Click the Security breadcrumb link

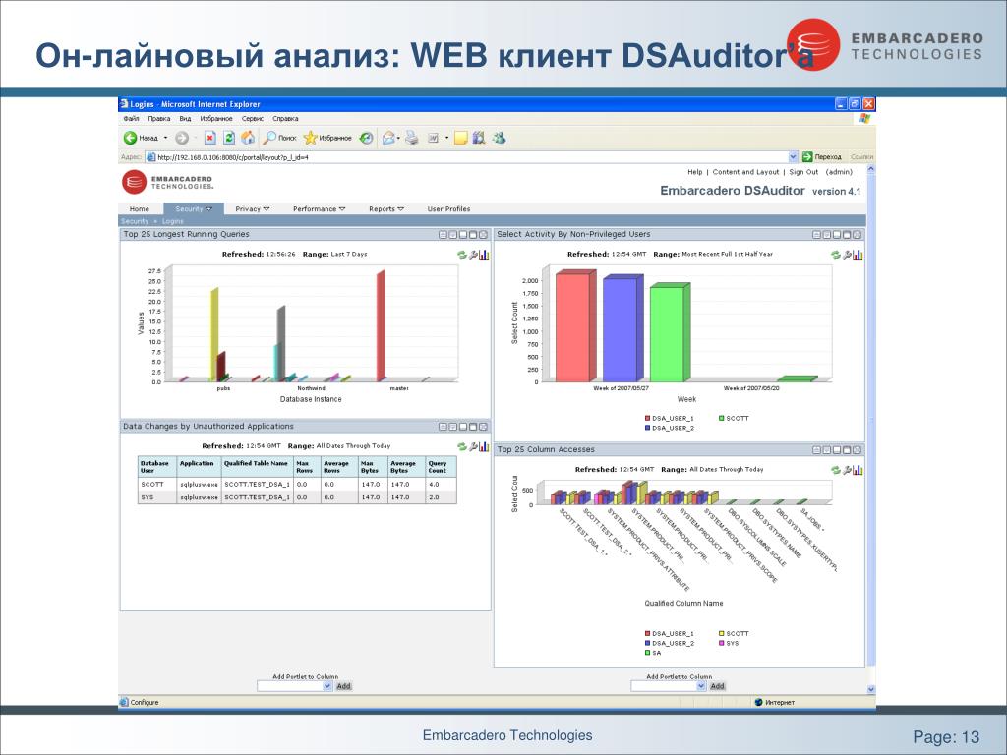[135, 221]
